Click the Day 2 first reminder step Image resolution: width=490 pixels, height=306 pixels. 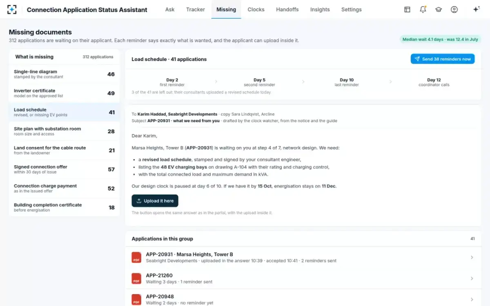click(172, 82)
